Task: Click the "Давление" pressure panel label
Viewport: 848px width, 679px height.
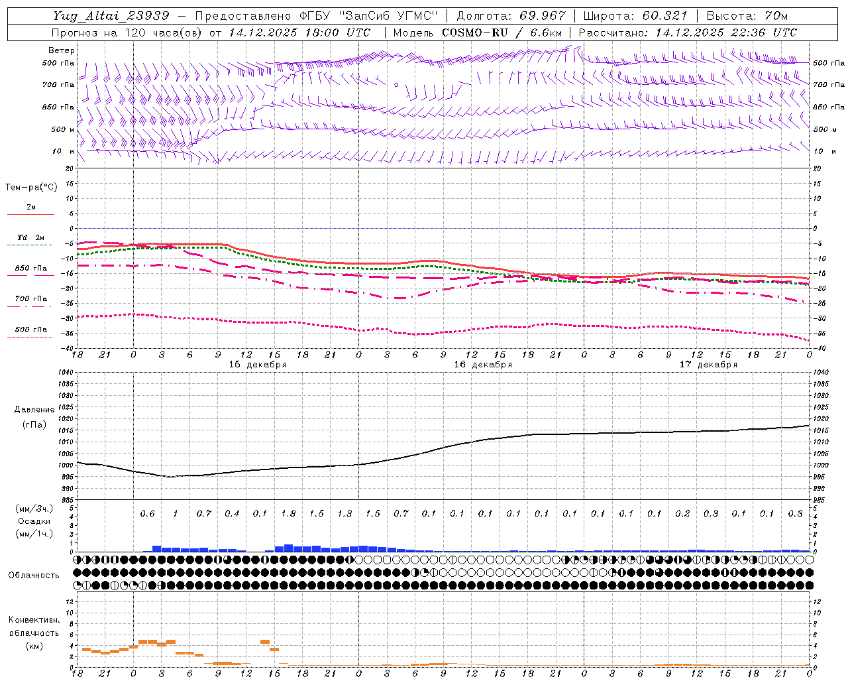Action: (x=34, y=410)
